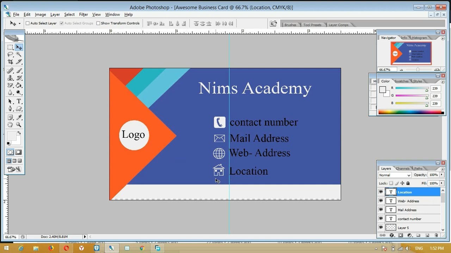Toggle lock transparent pixels
The width and height of the screenshot is (451, 253).
[x=391, y=183]
